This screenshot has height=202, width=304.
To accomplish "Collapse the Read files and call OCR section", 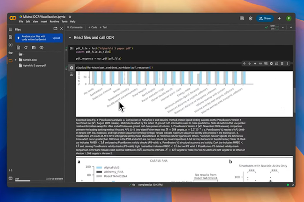I will tap(70, 38).
